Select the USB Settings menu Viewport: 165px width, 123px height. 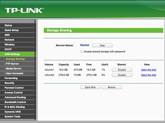[x=17, y=54]
